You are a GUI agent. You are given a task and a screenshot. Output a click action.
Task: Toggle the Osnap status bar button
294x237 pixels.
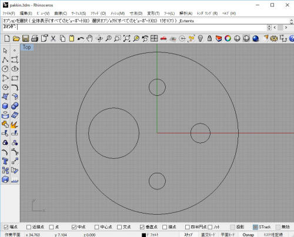[248, 235]
